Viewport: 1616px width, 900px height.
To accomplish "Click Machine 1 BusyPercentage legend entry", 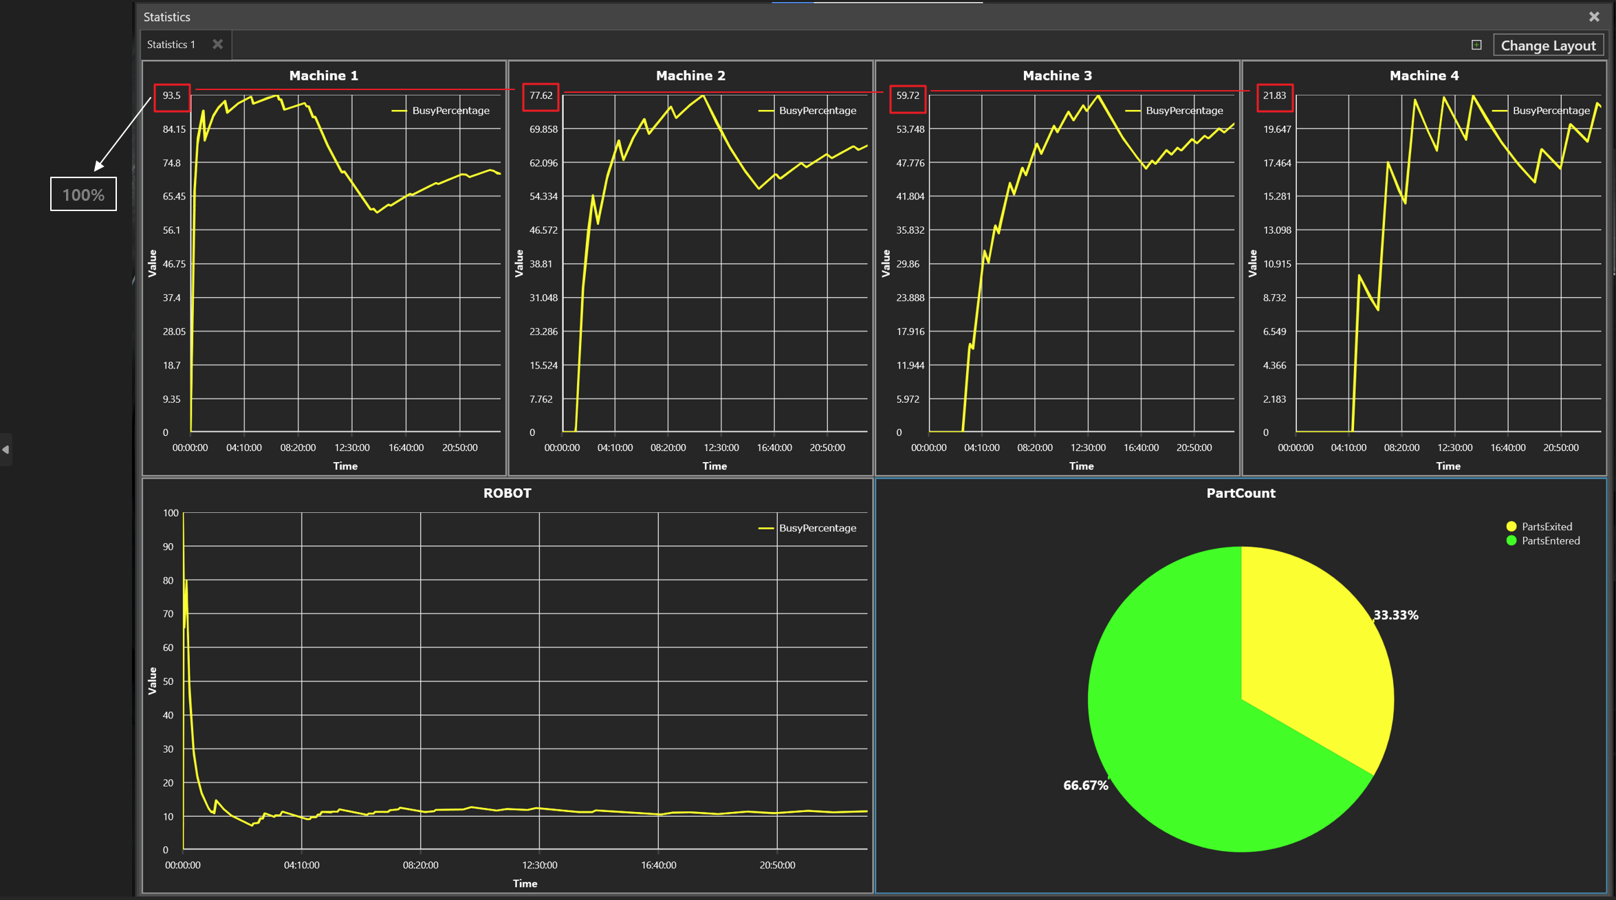I will (x=450, y=111).
